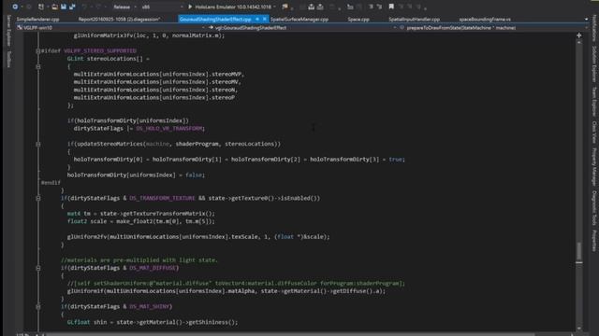The image size is (599, 336).
Task: Click the glUniform2fv texScale line
Action: (198, 237)
